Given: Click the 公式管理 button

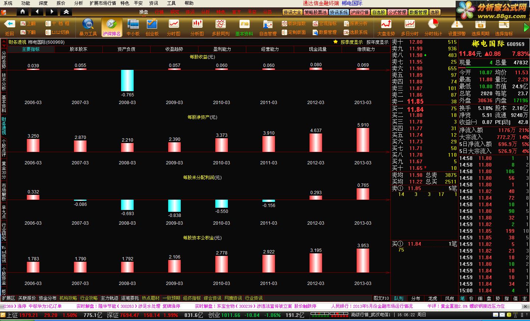Looking at the screenshot, I should (x=397, y=12).
